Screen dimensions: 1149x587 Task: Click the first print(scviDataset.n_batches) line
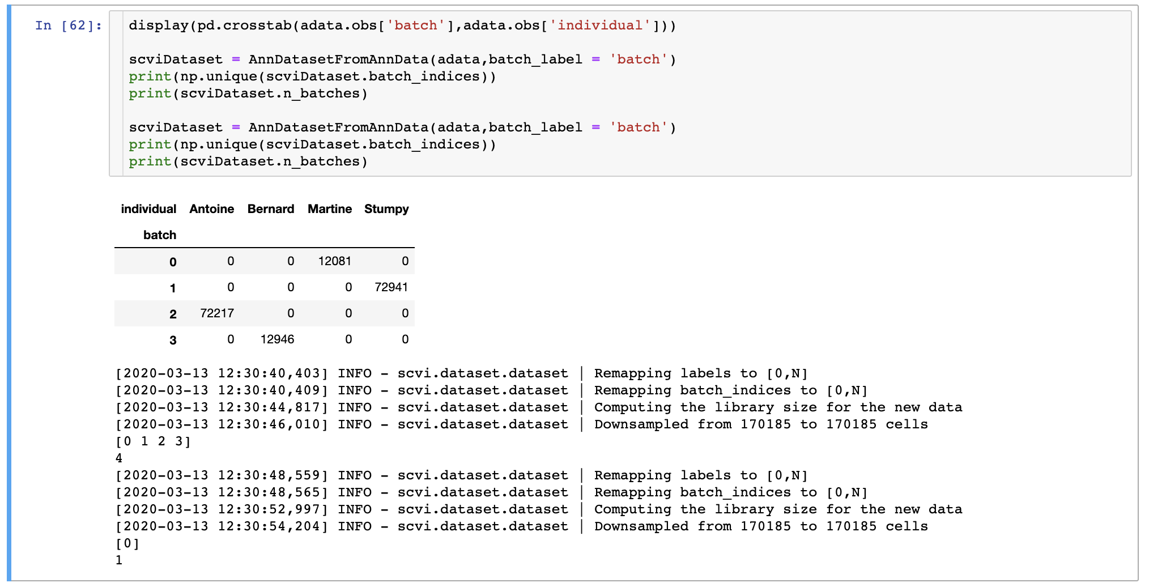[x=248, y=93]
